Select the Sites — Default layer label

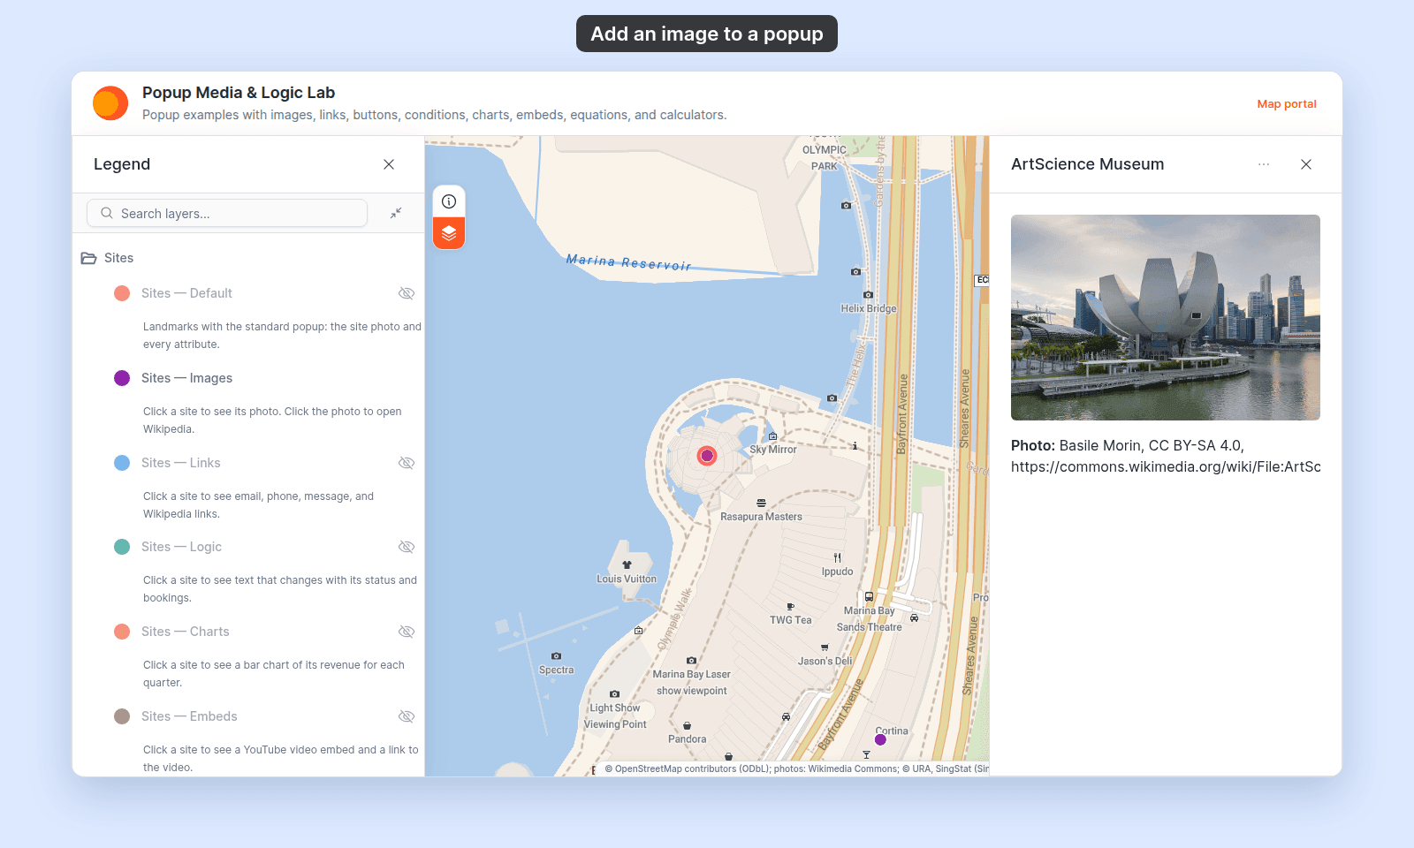pyautogui.click(x=186, y=293)
